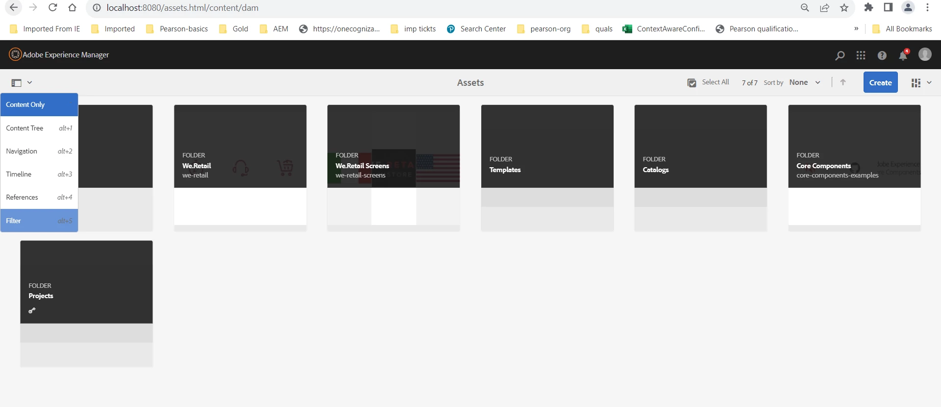
Task: Open Pearson-basics bookmark folder
Action: (x=177, y=29)
